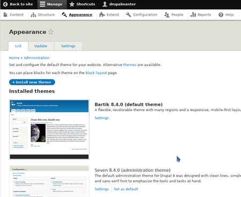Click the Seven theme screenshot thumbnail
The height and width of the screenshot is (197, 241).
pyautogui.click(x=49, y=181)
